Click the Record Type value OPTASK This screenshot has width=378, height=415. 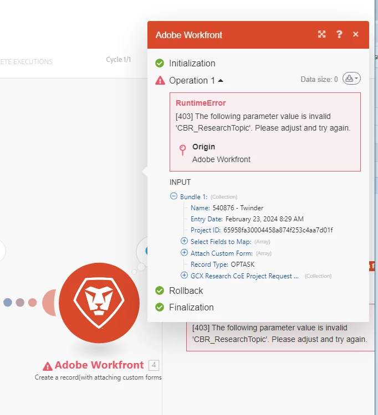243,264
